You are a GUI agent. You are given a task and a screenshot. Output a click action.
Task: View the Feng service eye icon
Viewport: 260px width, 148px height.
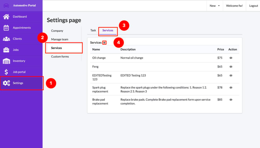coord(231,67)
